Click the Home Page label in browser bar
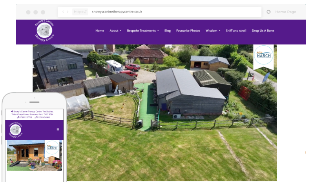 [286, 12]
